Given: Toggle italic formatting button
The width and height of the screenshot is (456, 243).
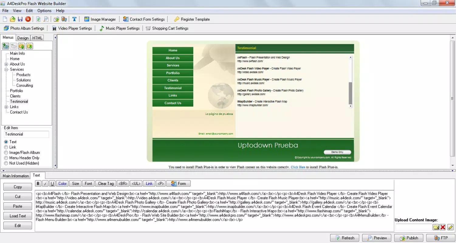Looking at the screenshot, I should (45, 183).
